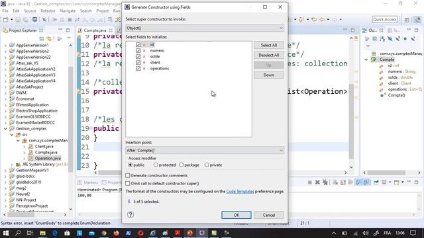Screen dimensions: 424x238
Task: Open the Insertion point dropdown
Action: 205,150
